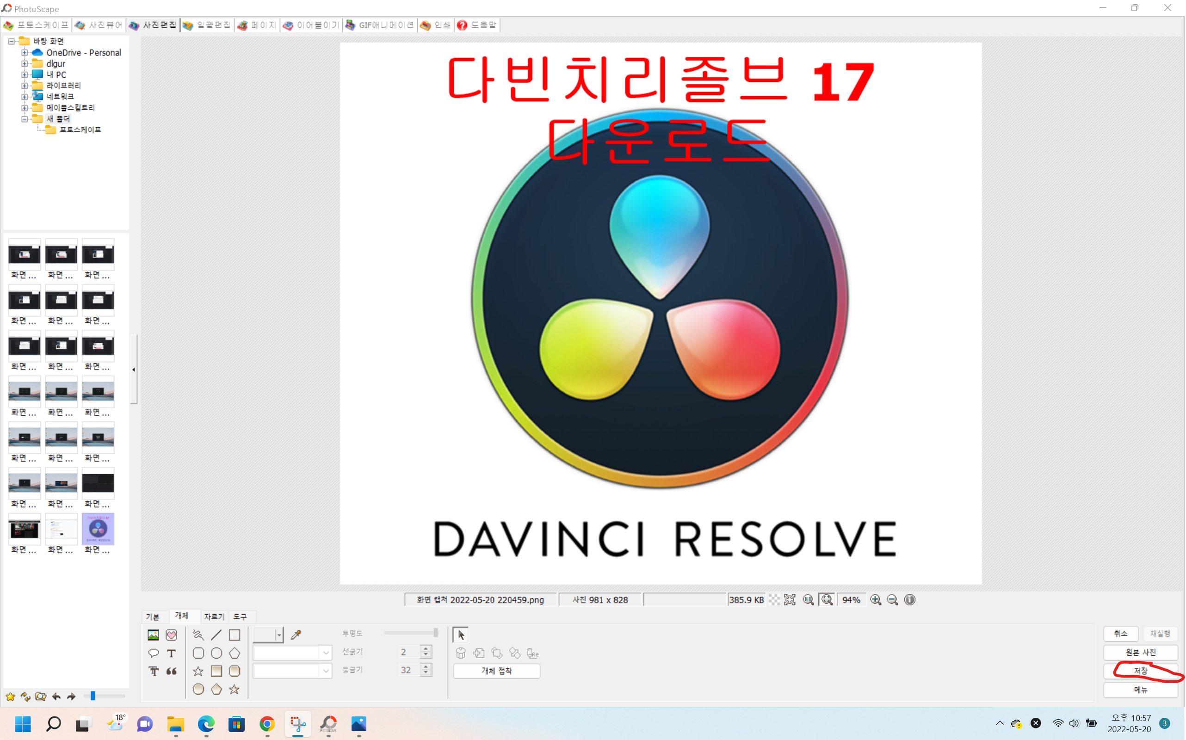The width and height of the screenshot is (1186, 740).
Task: Click the full screen view icon
Action: click(790, 599)
